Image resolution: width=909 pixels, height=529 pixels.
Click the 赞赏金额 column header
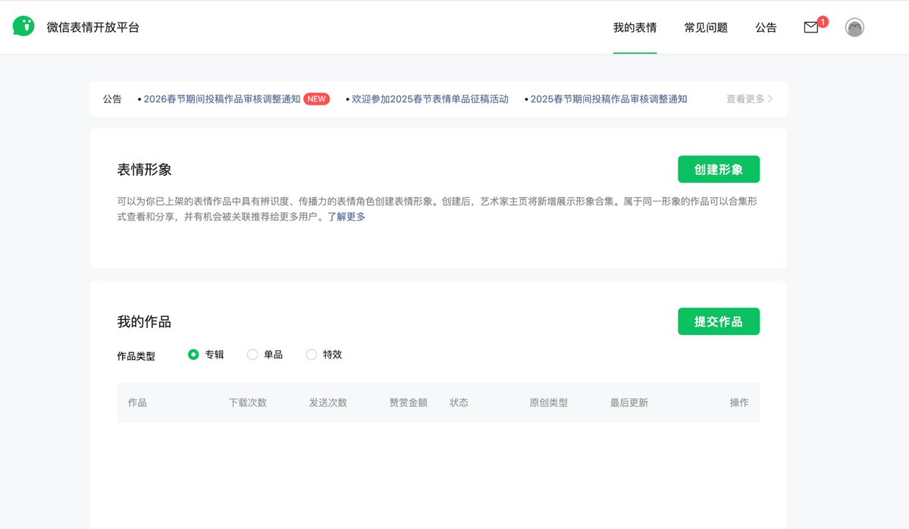point(408,402)
